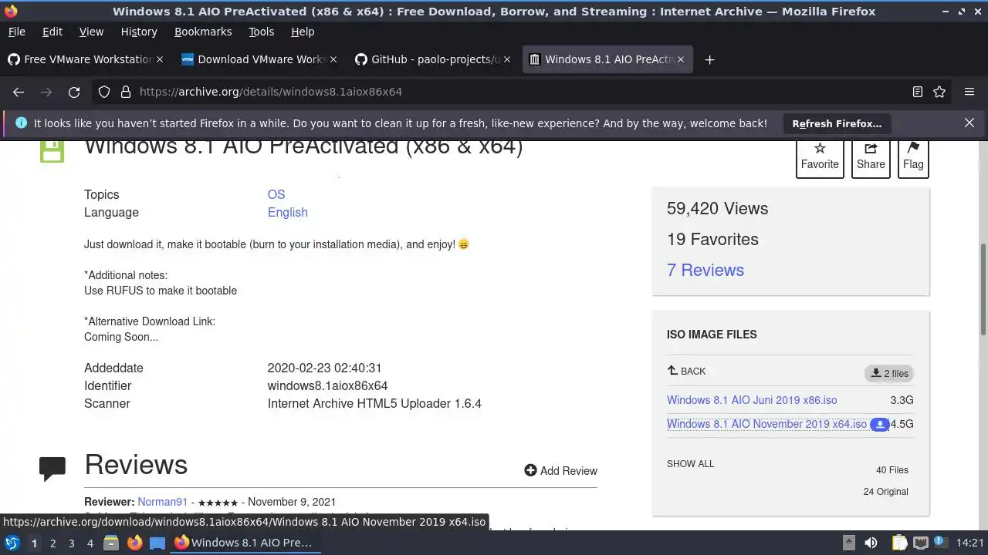Click the blue show desktop icon in taskbar
The width and height of the screenshot is (988, 555).
point(157,543)
